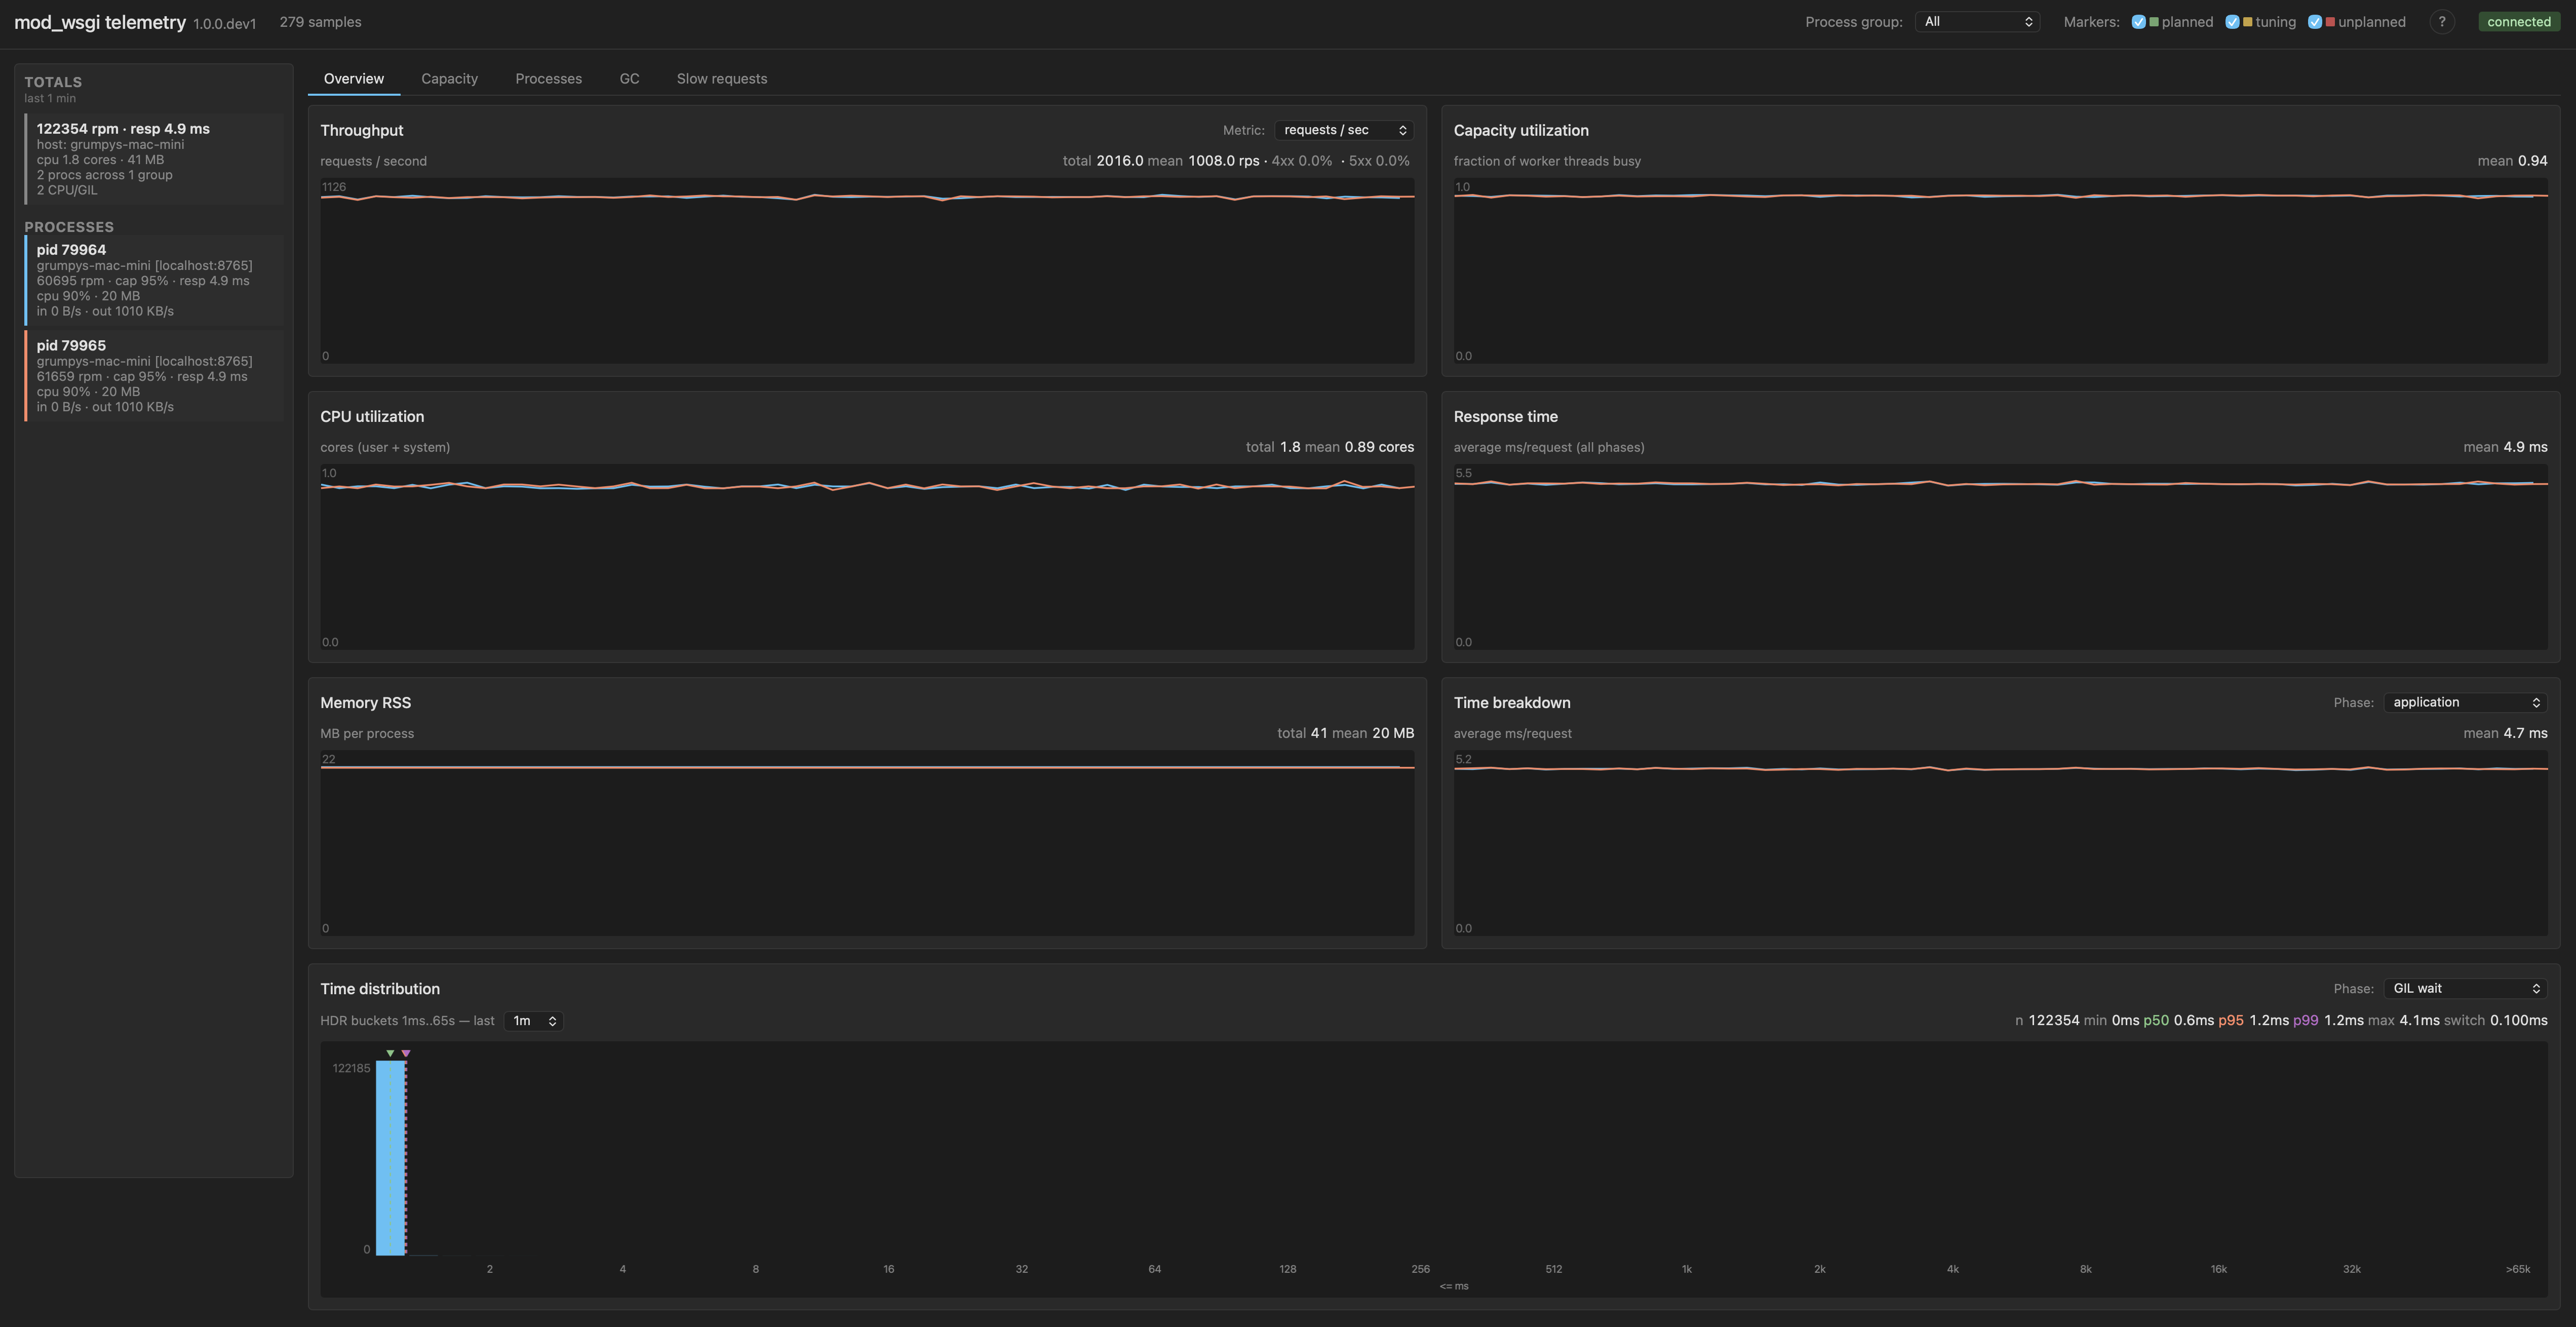Click the host: grumpys-mac-mini line
This screenshot has width=2576, height=1327.
[x=110, y=144]
